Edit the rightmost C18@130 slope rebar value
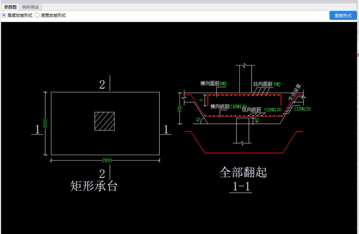359x234 pixels. [x=302, y=109]
